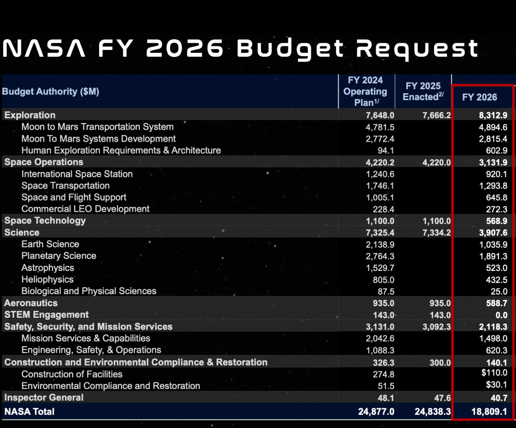This screenshot has width=516, height=428.
Task: Click the 'Planetary Science' row label
Action: click(59, 256)
